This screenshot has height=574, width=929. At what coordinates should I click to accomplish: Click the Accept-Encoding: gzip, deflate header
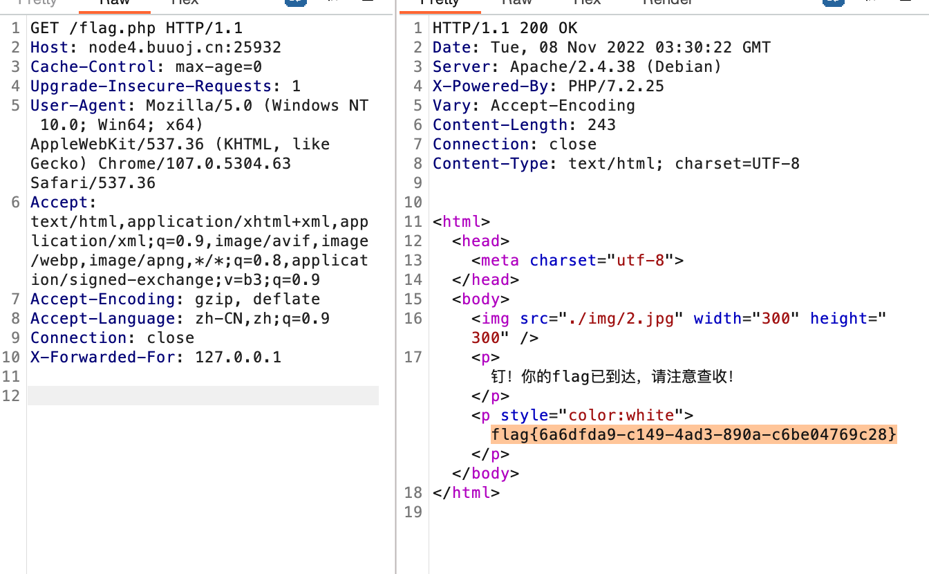pos(175,299)
